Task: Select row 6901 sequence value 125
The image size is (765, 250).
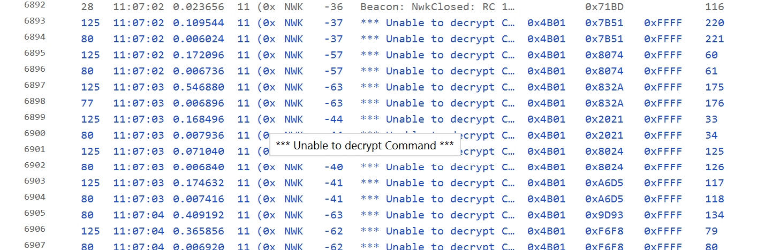Action: (x=714, y=151)
